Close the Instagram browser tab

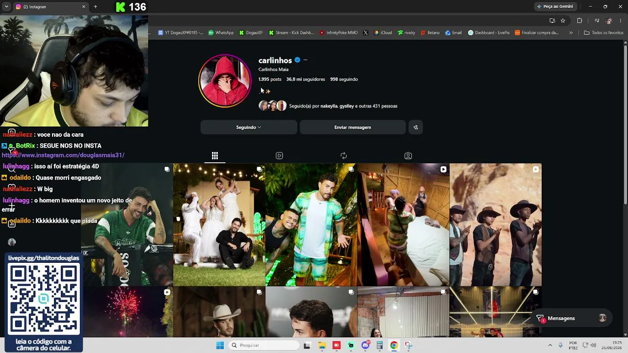[83, 7]
